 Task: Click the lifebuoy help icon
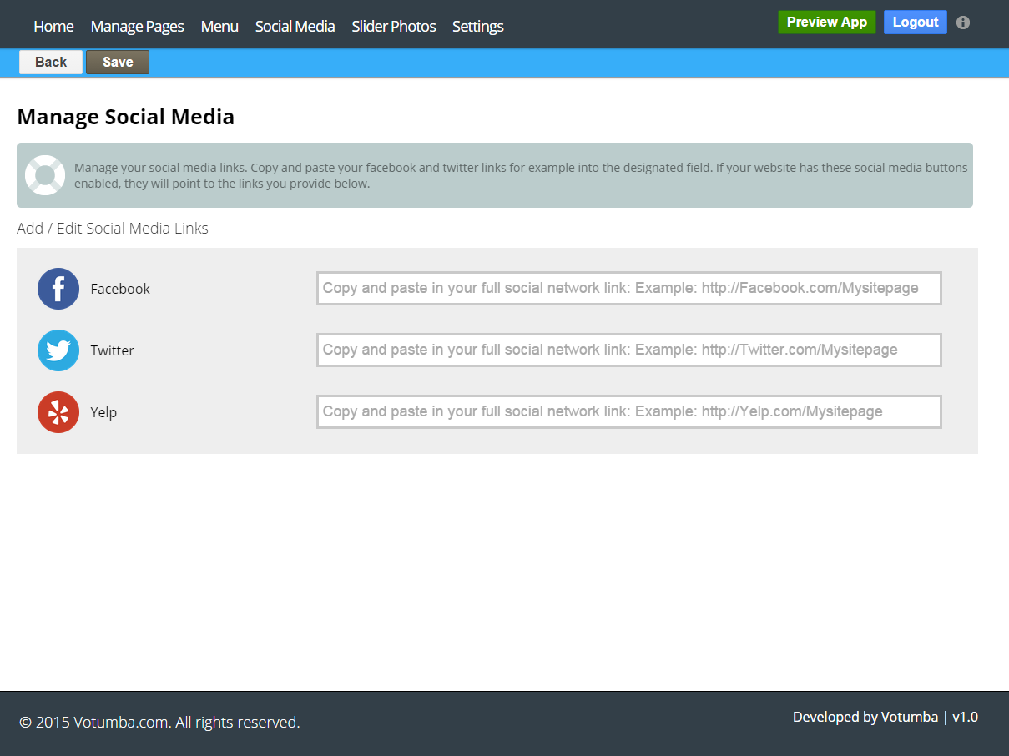pyautogui.click(x=45, y=175)
